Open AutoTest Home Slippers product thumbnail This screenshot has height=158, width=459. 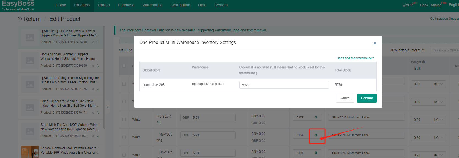click(x=30, y=37)
